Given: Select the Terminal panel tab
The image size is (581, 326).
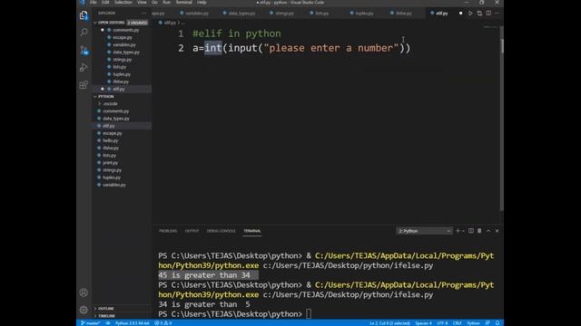Looking at the screenshot, I should (252, 231).
